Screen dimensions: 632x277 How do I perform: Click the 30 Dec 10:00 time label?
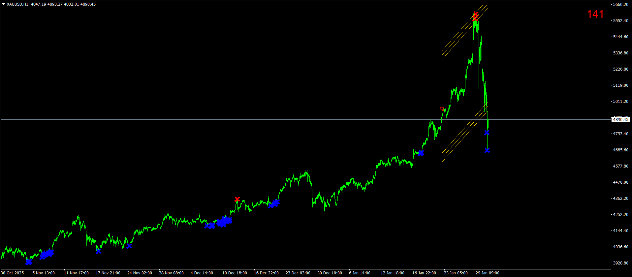(330, 273)
